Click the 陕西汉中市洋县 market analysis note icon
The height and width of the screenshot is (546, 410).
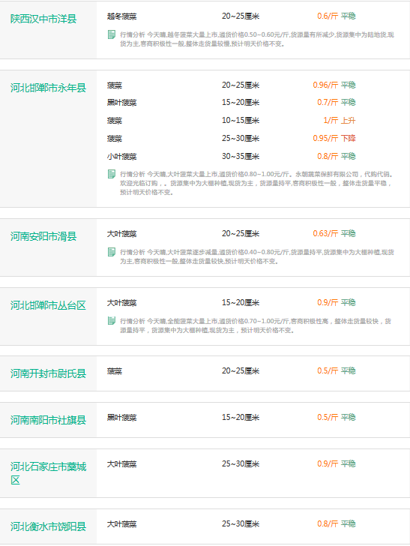[112, 34]
